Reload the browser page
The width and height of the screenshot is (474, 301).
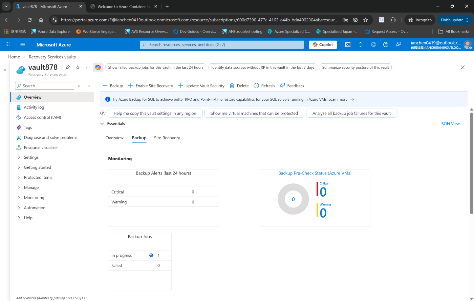pyautogui.click(x=30, y=20)
